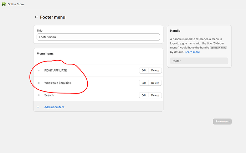Click the back arrow beside Footer menu
The width and height of the screenshot is (246, 153).
coord(36,17)
